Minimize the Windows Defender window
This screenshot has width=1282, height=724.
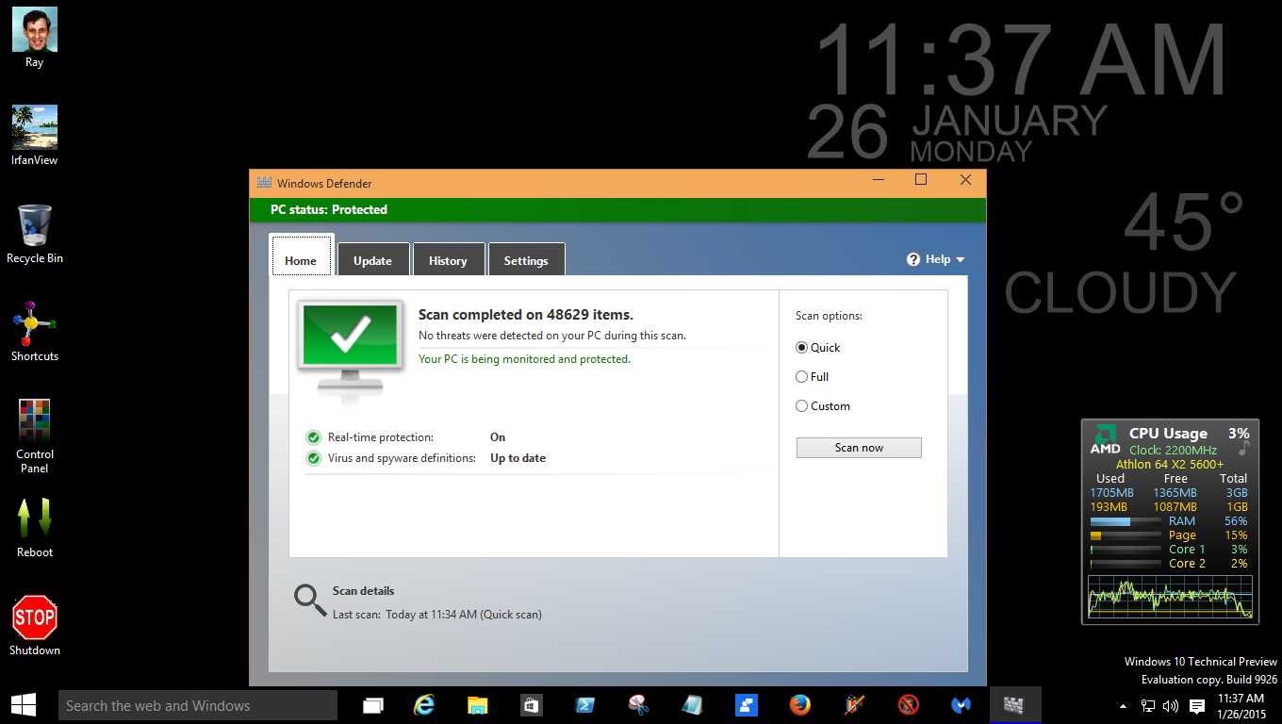click(x=879, y=180)
